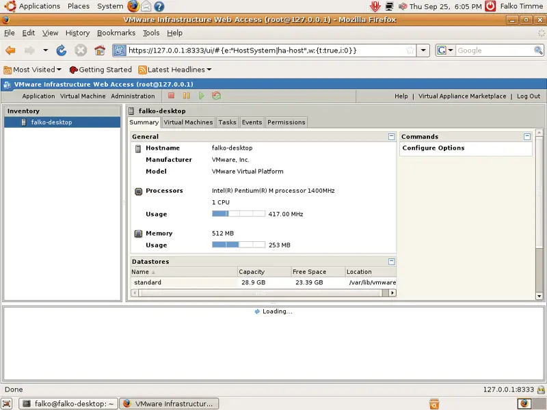Click the red Power Off VM button
Screen dimensions: 547x410
click(171, 96)
